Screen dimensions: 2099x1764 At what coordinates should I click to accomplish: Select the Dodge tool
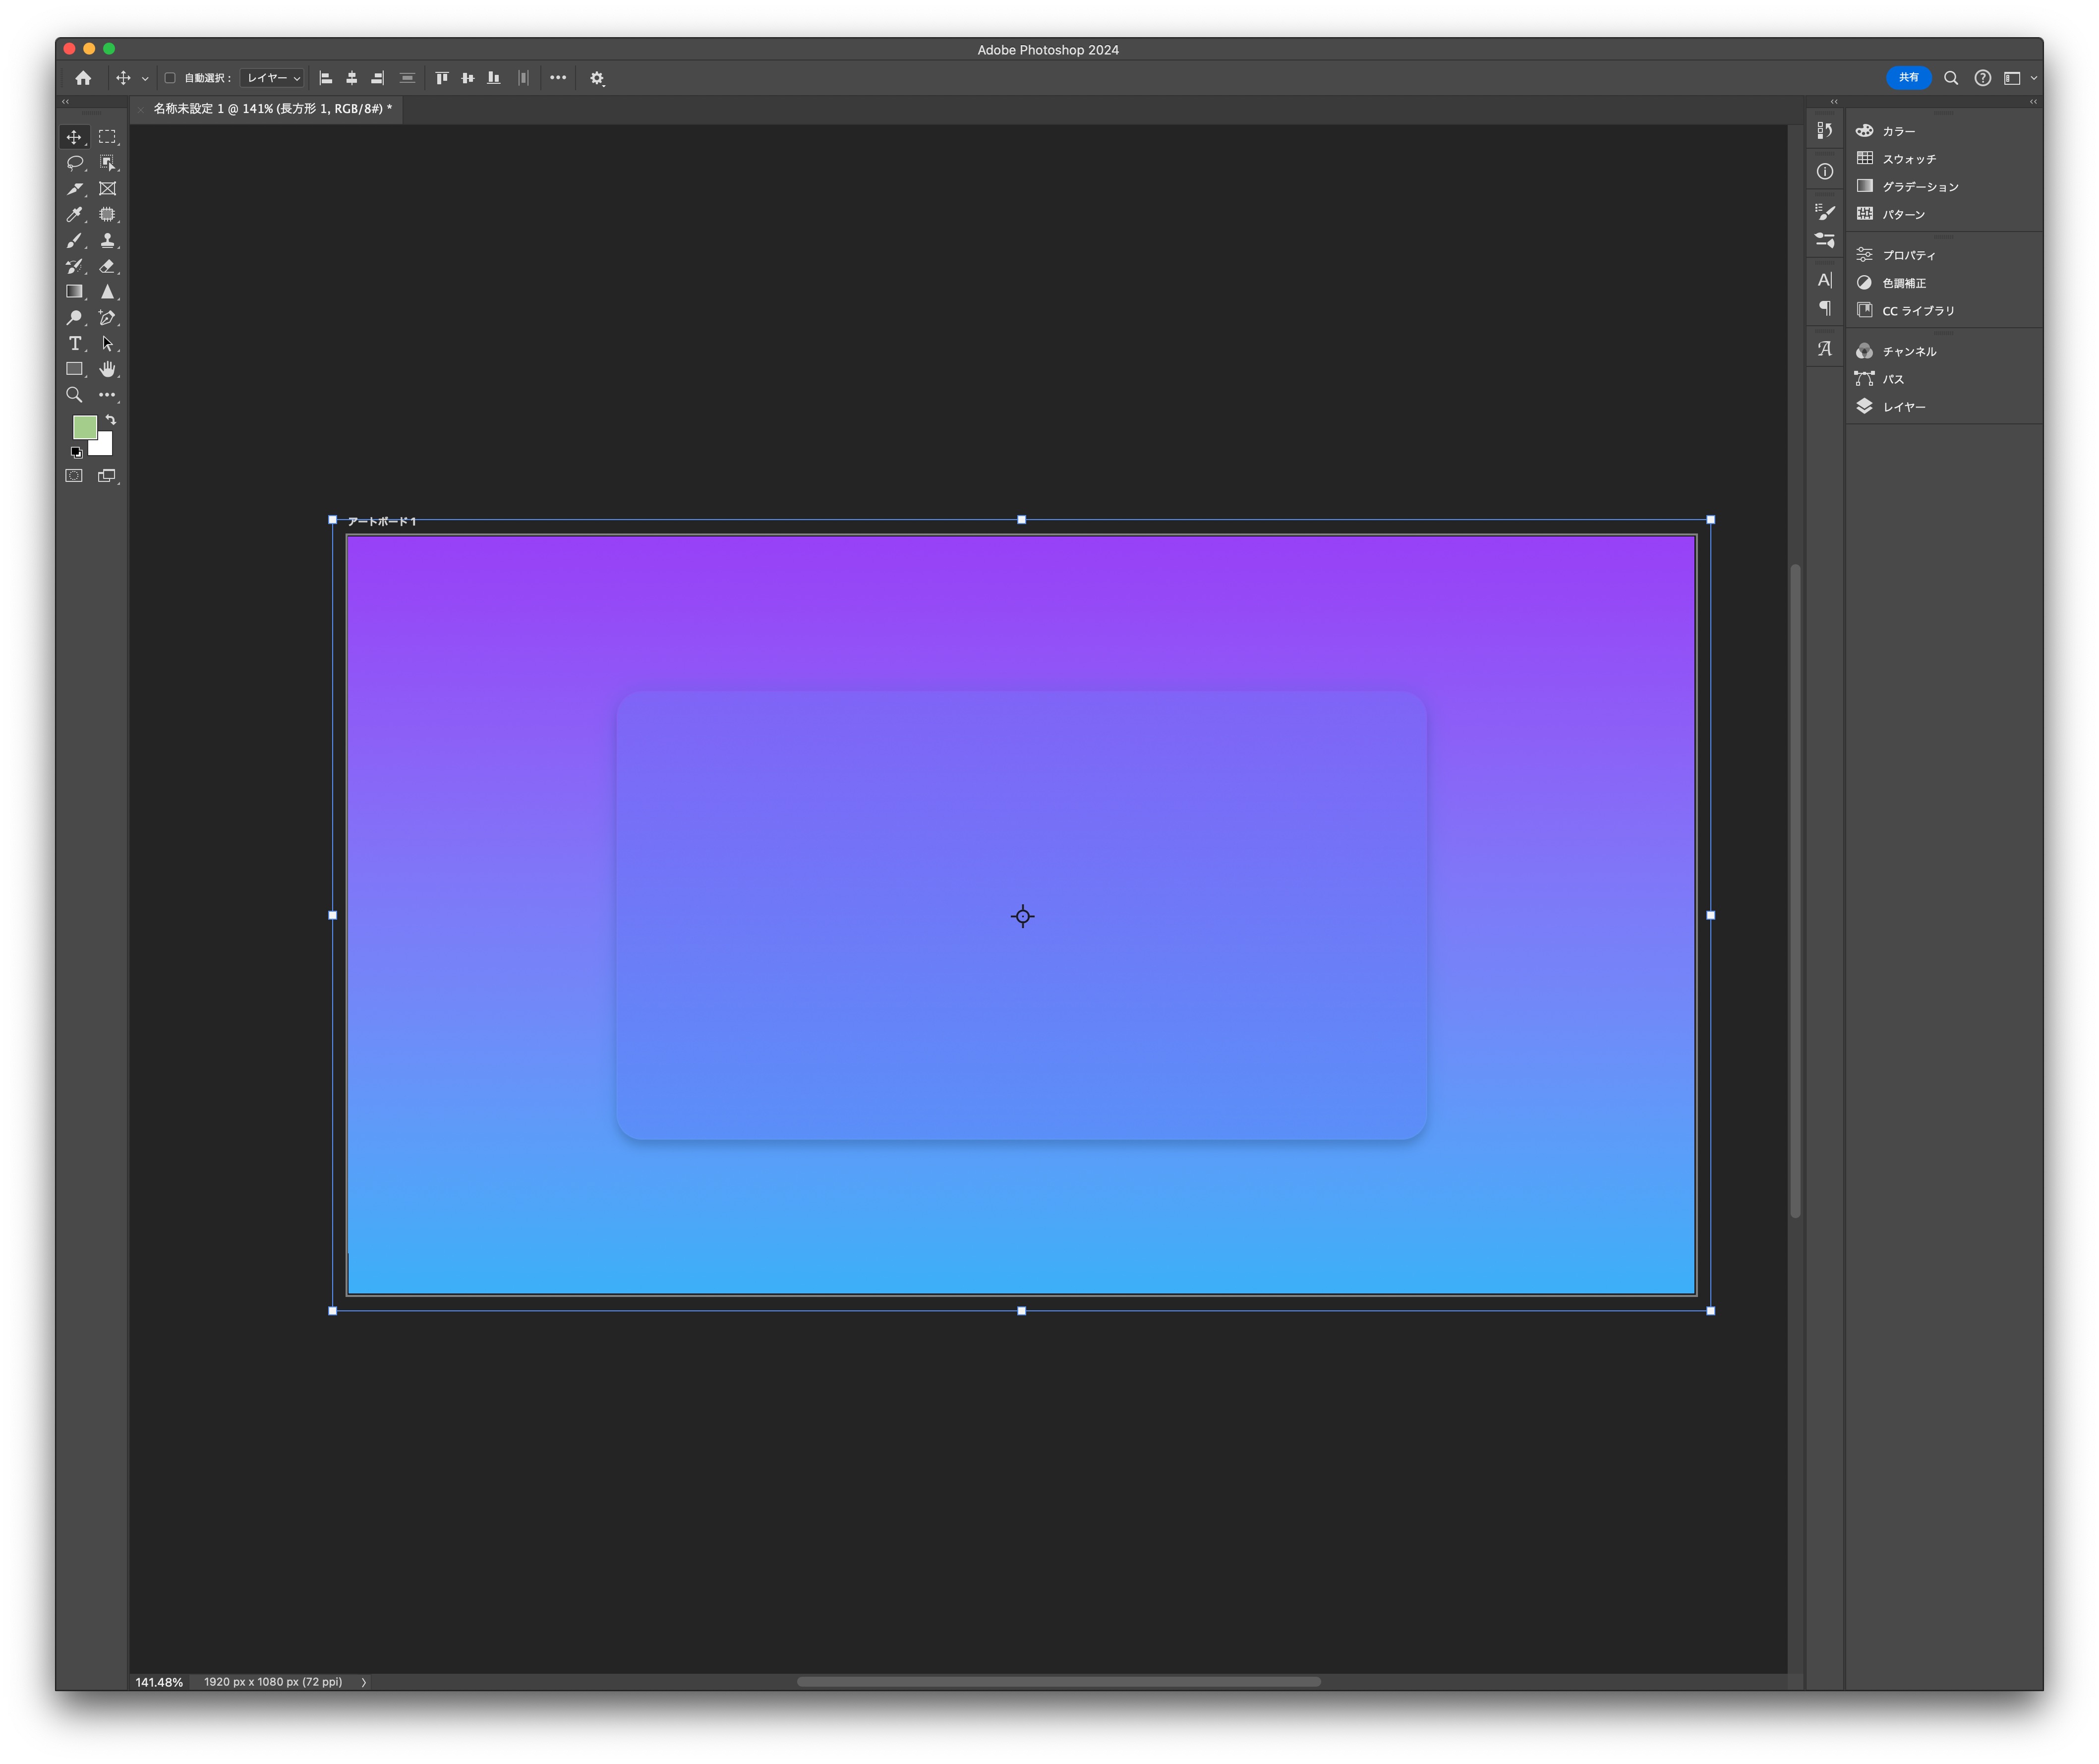(75, 318)
